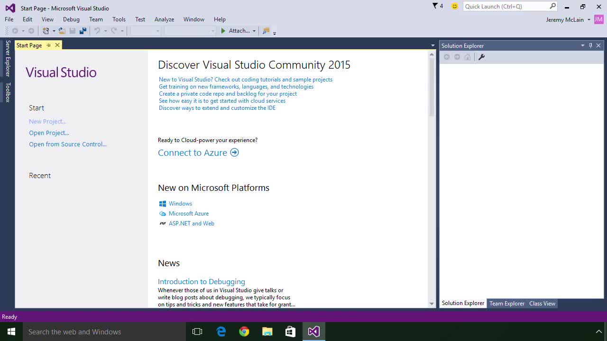The height and width of the screenshot is (341, 607).
Task: Expand the Redo history dropdown arrow
Action: (122, 31)
